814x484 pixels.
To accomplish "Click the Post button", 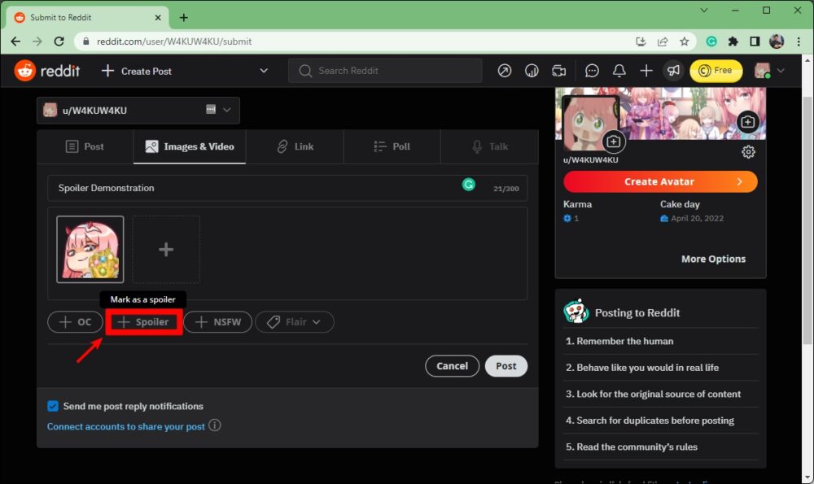I will (505, 366).
